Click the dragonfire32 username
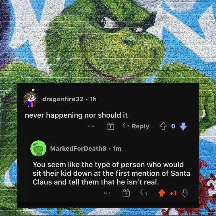The width and height of the screenshot is (216, 216). point(63,99)
